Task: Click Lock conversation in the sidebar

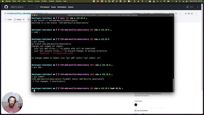Action: click(x=141, y=111)
